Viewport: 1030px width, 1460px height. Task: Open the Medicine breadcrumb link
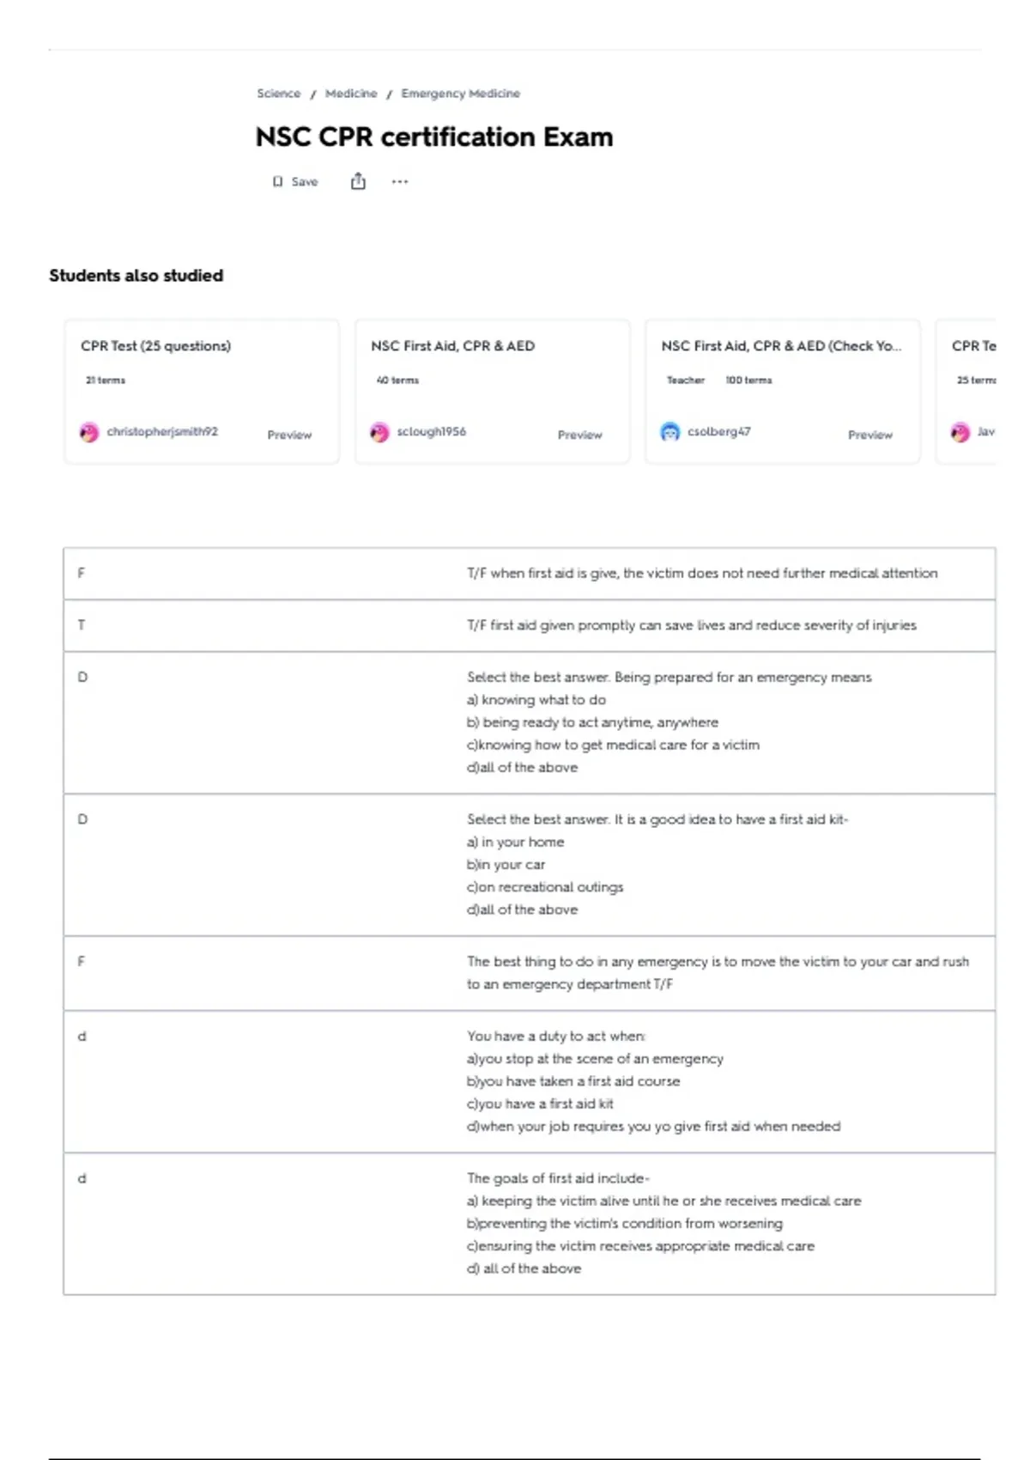(351, 94)
